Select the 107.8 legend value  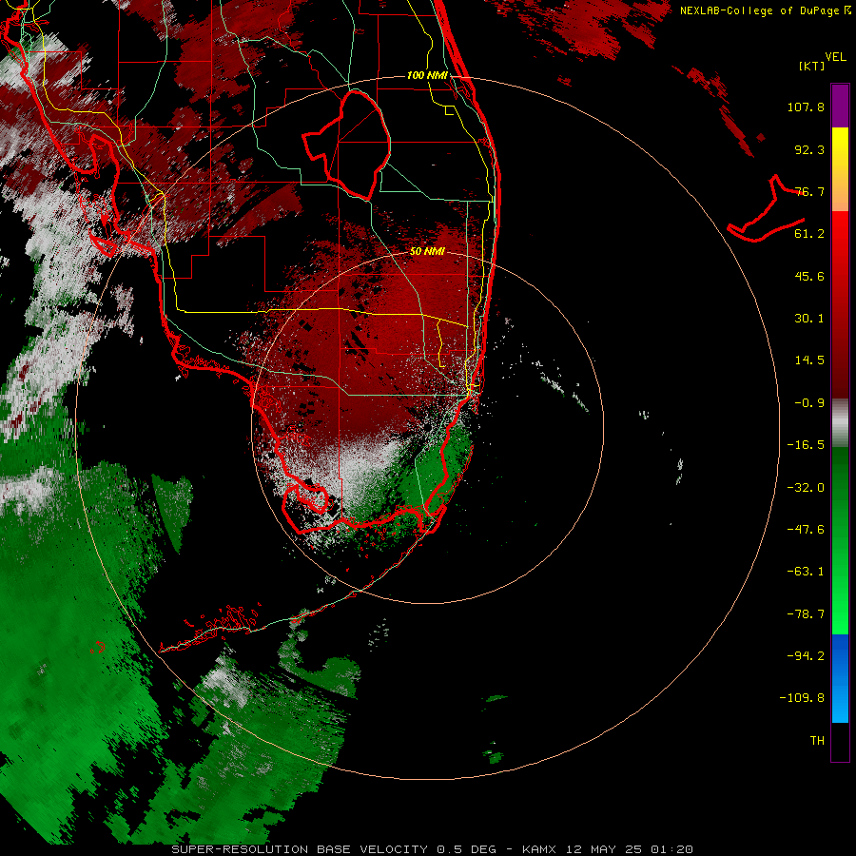click(x=806, y=107)
